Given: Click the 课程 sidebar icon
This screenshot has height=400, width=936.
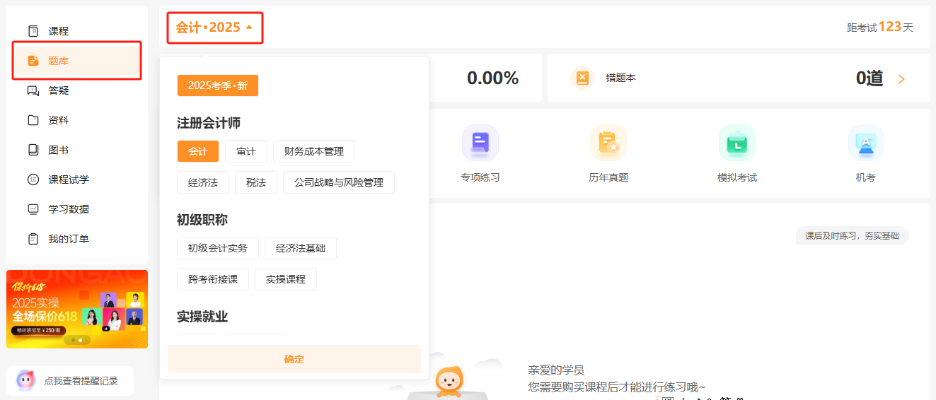Looking at the screenshot, I should 33,31.
